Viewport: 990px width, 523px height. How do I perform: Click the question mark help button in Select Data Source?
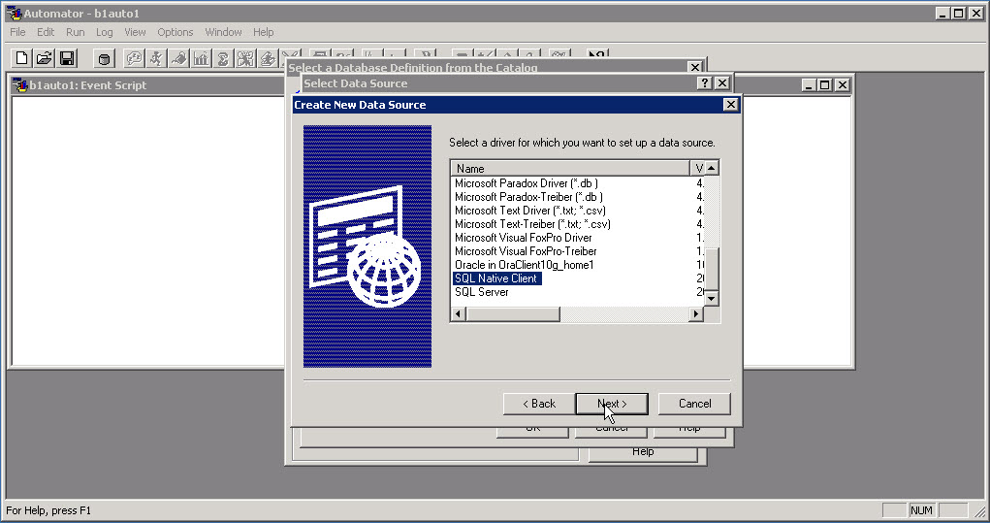pyautogui.click(x=705, y=82)
